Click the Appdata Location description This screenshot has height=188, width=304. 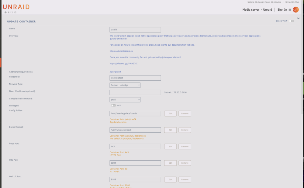118,122
